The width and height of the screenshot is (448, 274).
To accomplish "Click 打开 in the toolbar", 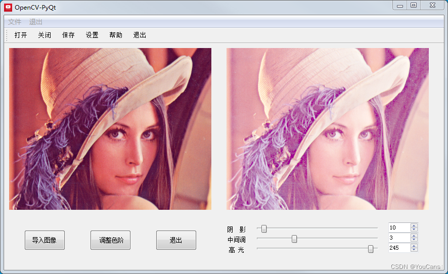I will click(x=21, y=35).
